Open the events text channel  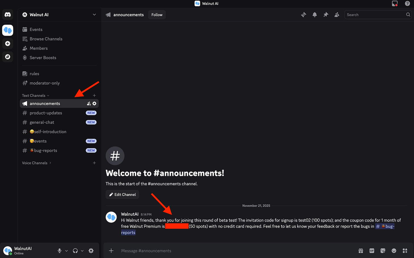59,141
